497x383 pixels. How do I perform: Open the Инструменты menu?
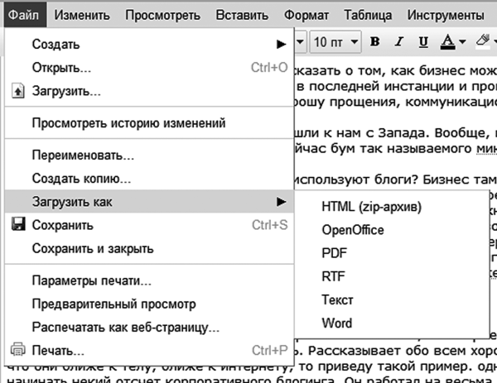pyautogui.click(x=446, y=15)
